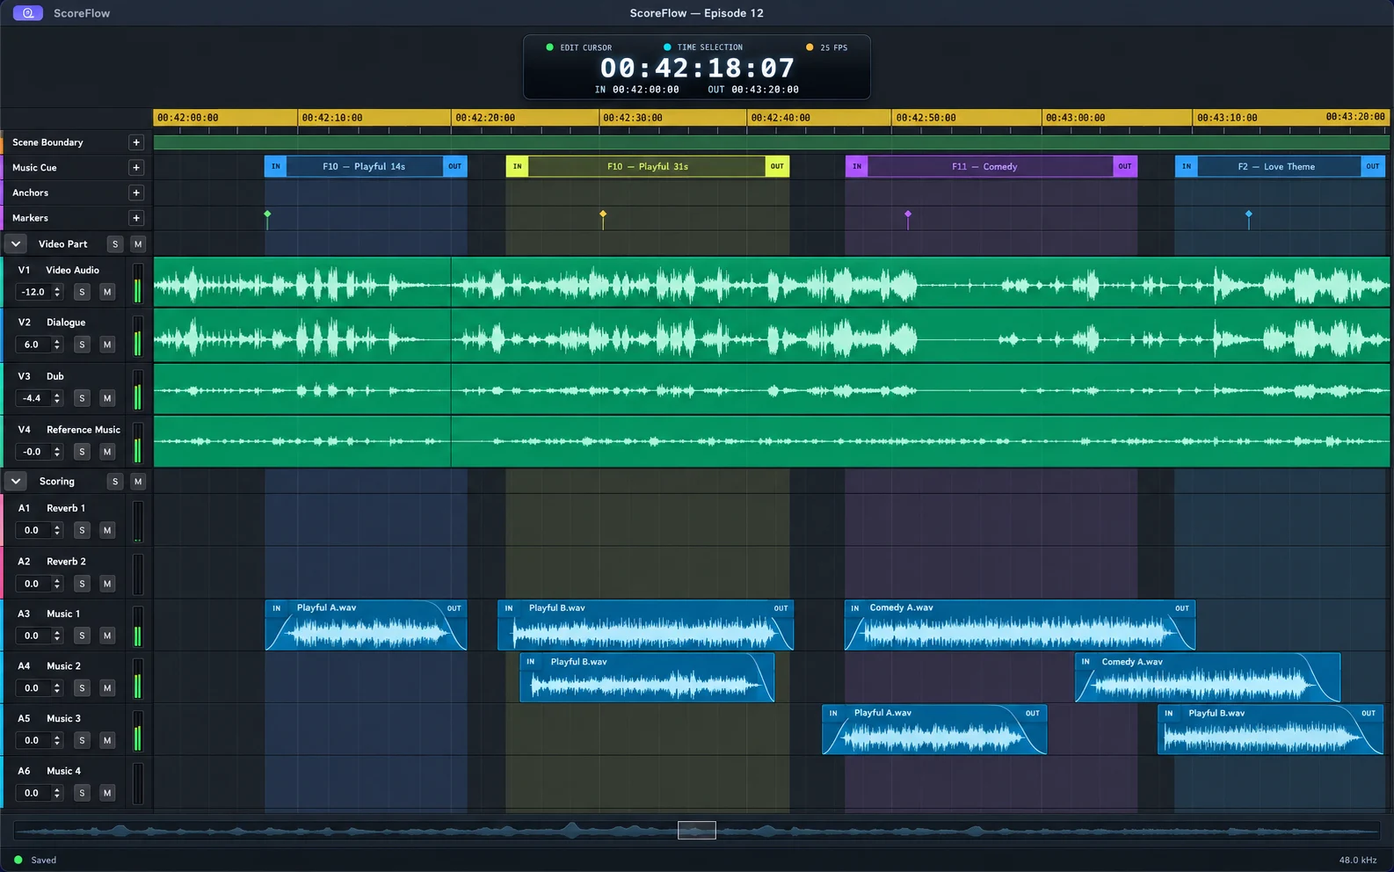Image resolution: width=1394 pixels, height=872 pixels.
Task: Click the OUT handle of Playful 14s cue
Action: [454, 166]
